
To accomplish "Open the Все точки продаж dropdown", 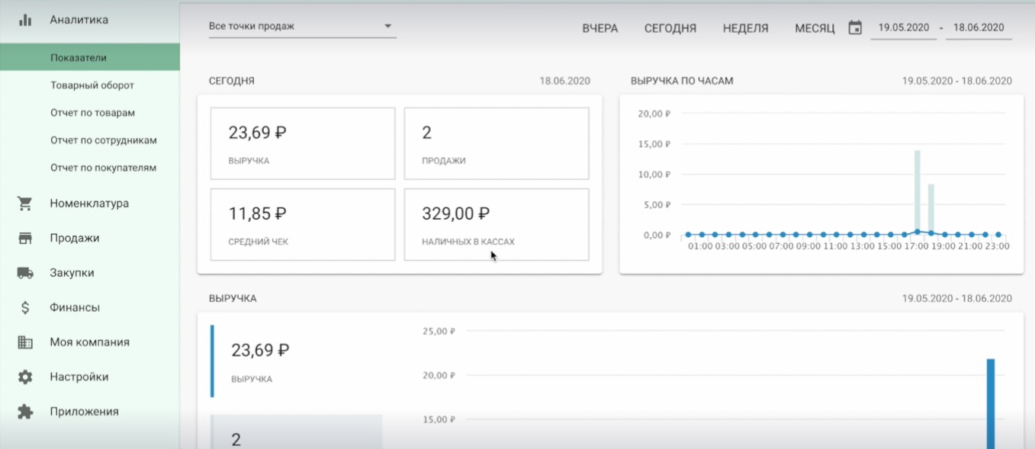I will [x=302, y=27].
